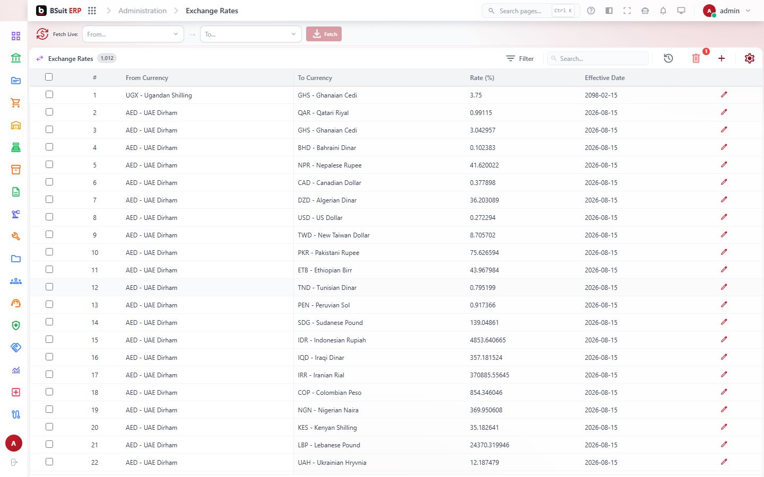764x477 pixels.
Task: Click the admin avatar at sidebar bottom
Action: pos(14,443)
